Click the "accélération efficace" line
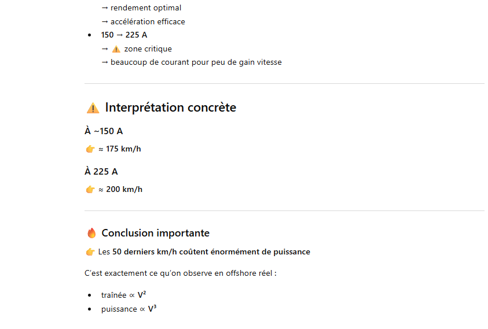 tap(148, 21)
